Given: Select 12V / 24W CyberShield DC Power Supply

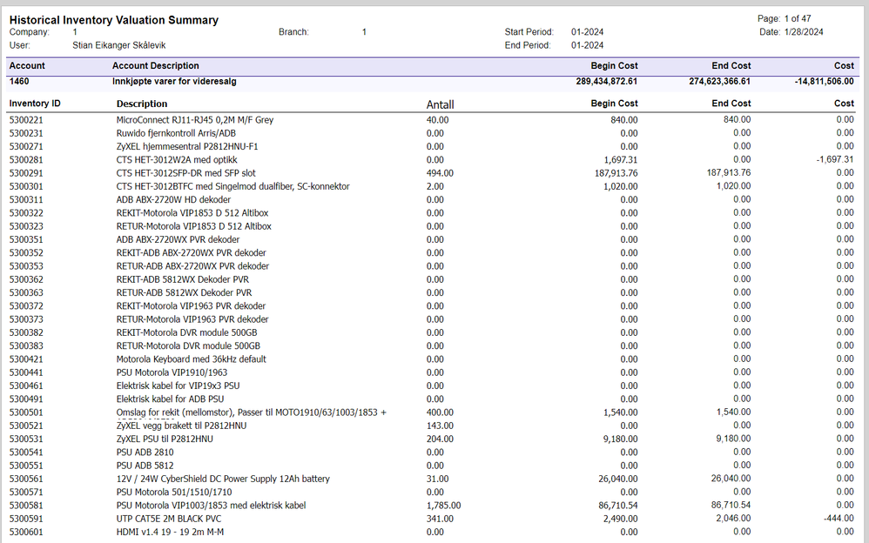Looking at the screenshot, I should click(223, 479).
